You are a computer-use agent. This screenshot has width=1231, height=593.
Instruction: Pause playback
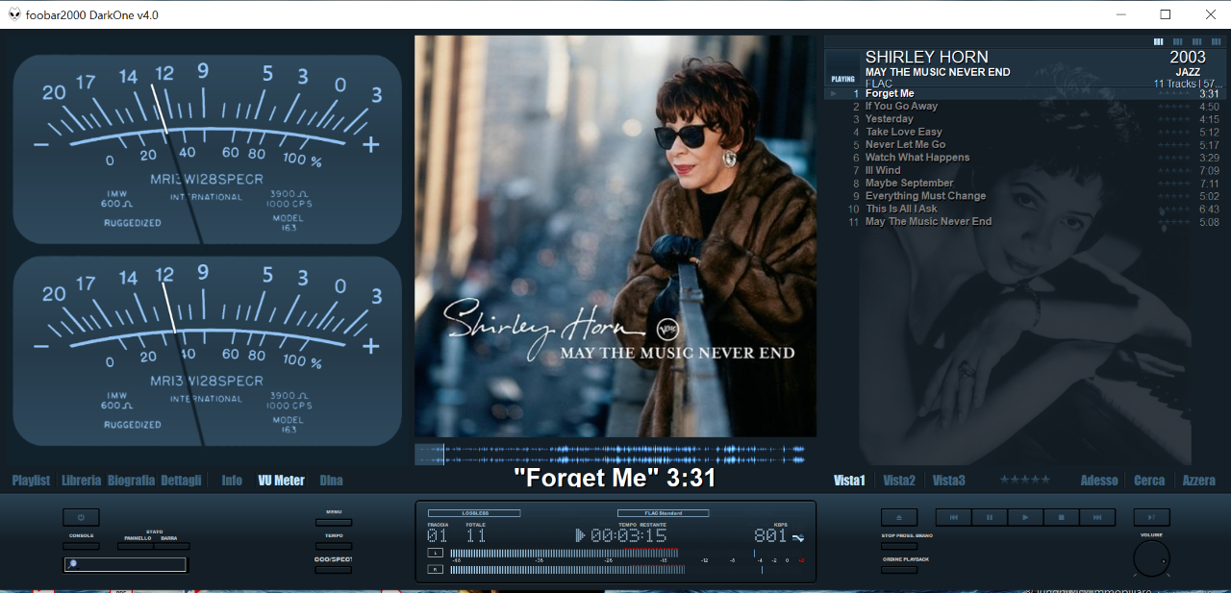(x=990, y=517)
